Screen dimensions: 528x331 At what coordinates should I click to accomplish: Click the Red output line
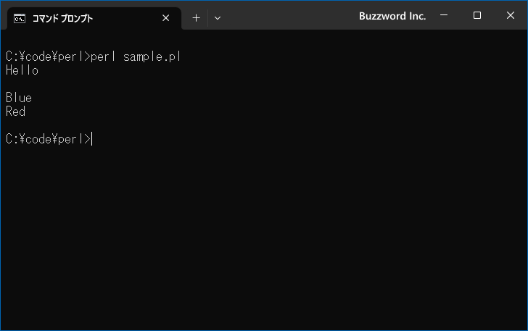tap(15, 112)
